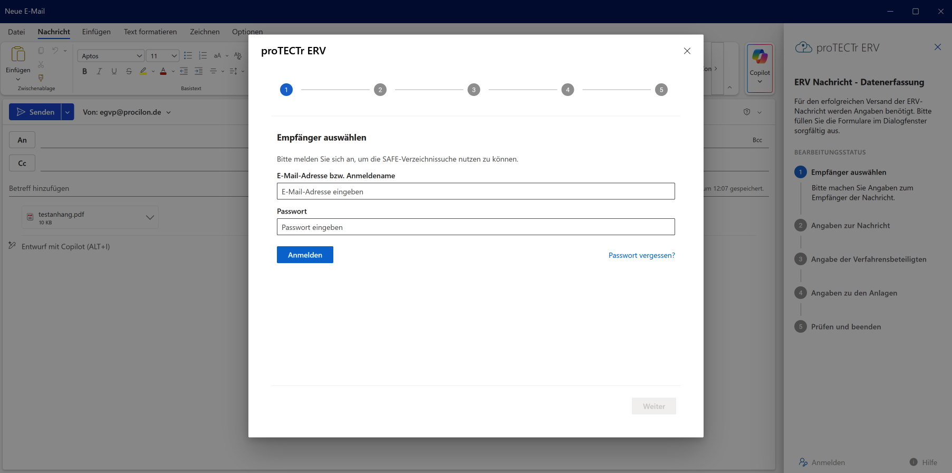Screen dimensions: 952x473
Task: Click the Bcc link
Action: click(757, 140)
